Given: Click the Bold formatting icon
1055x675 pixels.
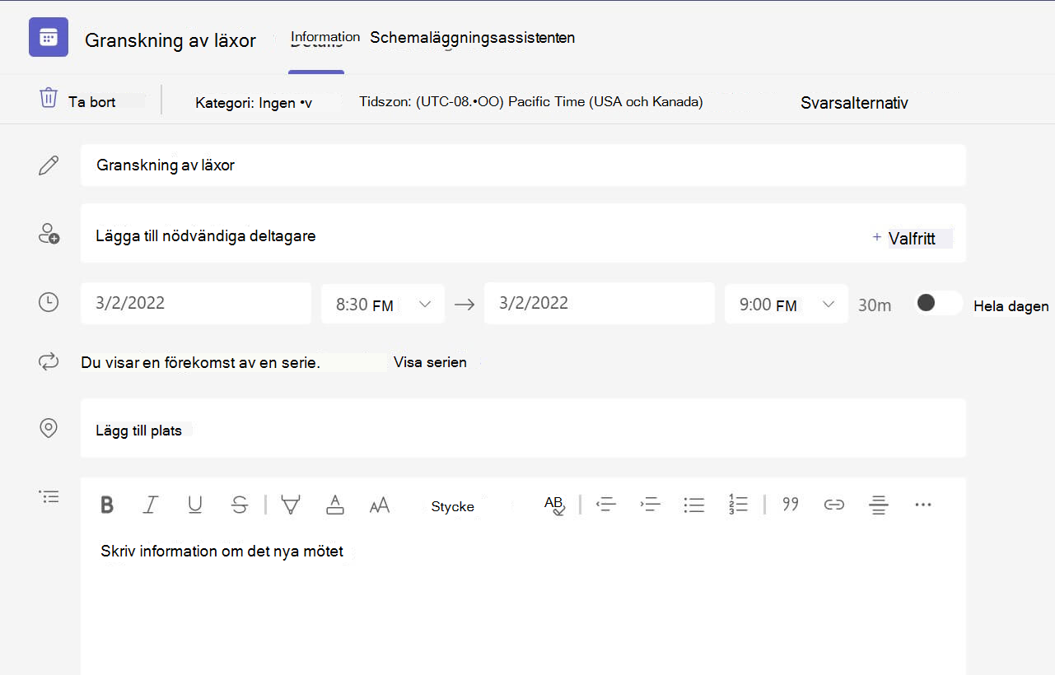Looking at the screenshot, I should point(107,505).
